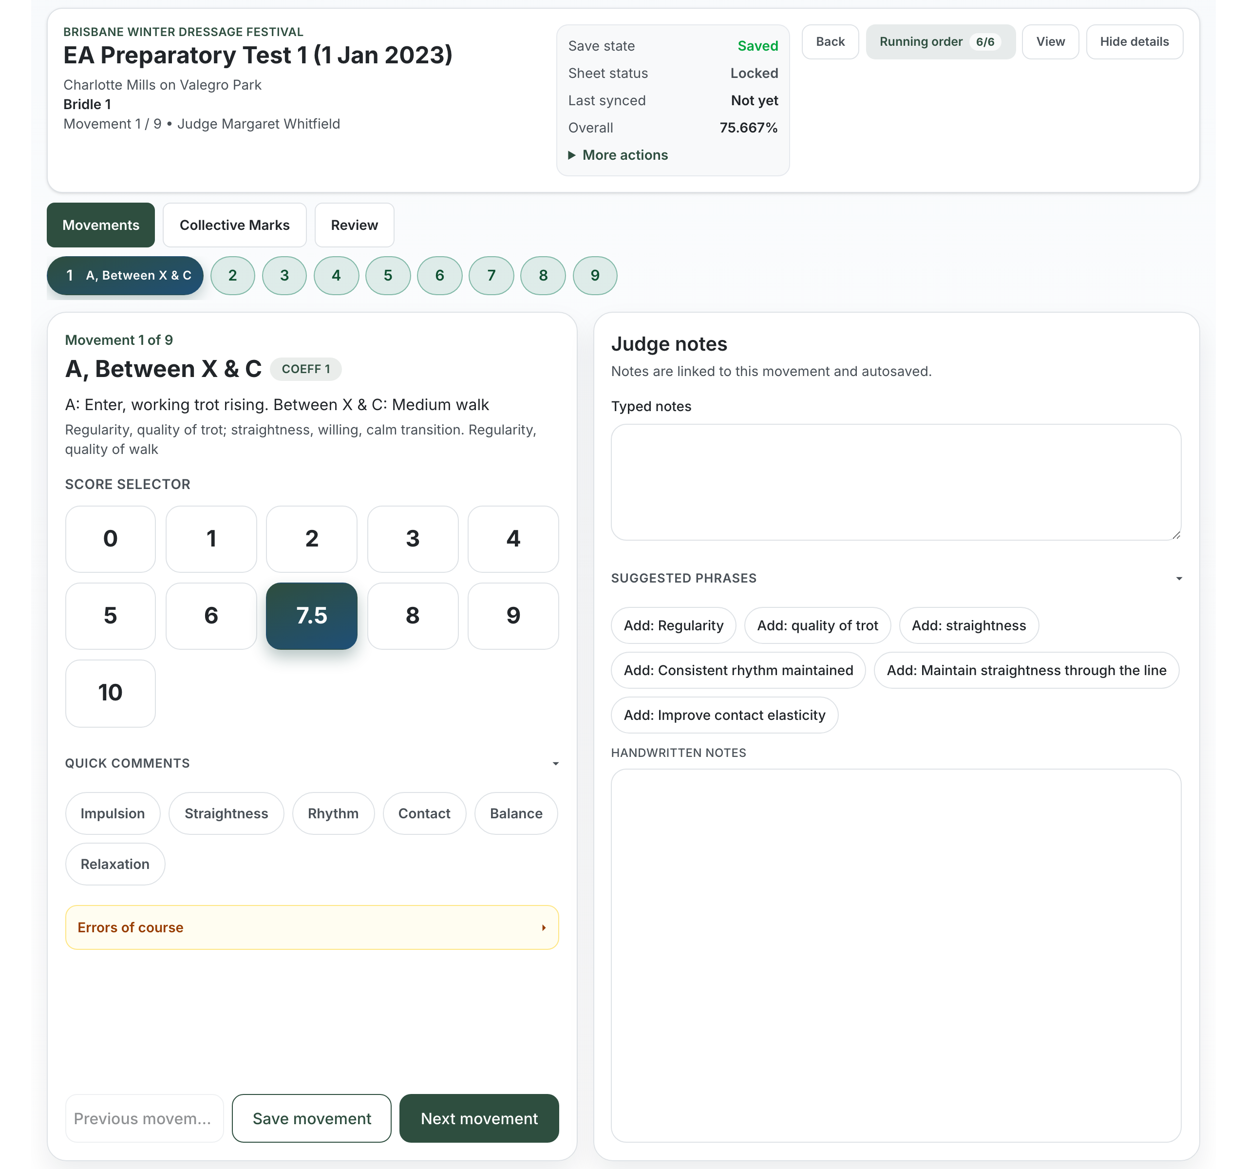Select movement 1 A, Between X & C
1247x1169 pixels.
(126, 275)
